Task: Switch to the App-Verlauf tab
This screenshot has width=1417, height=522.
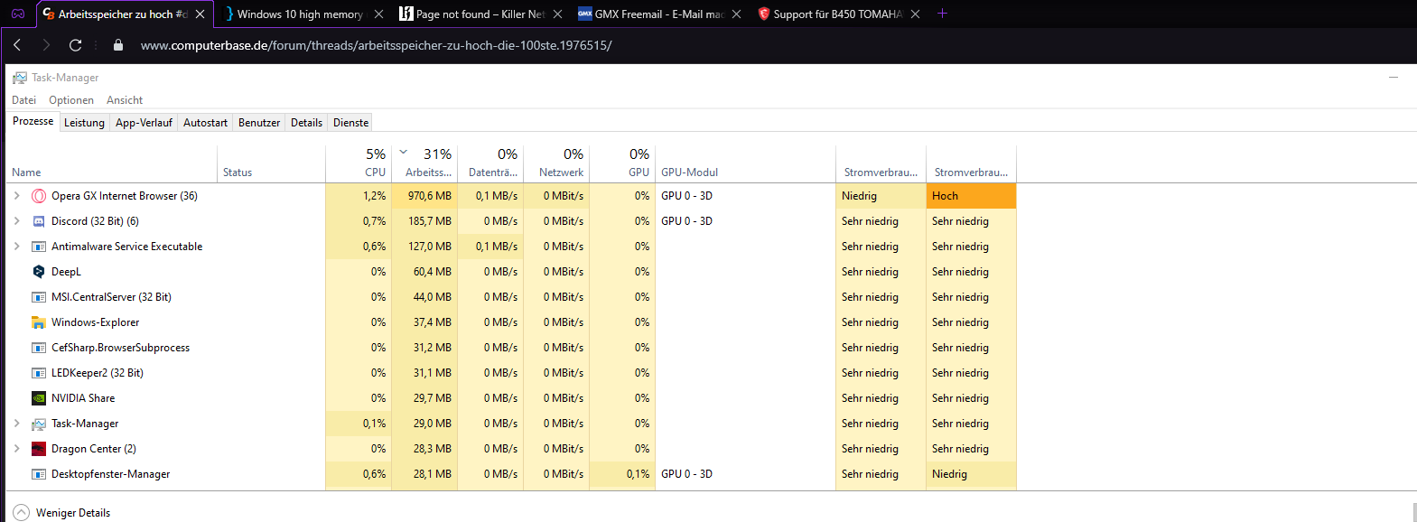Action: click(144, 123)
